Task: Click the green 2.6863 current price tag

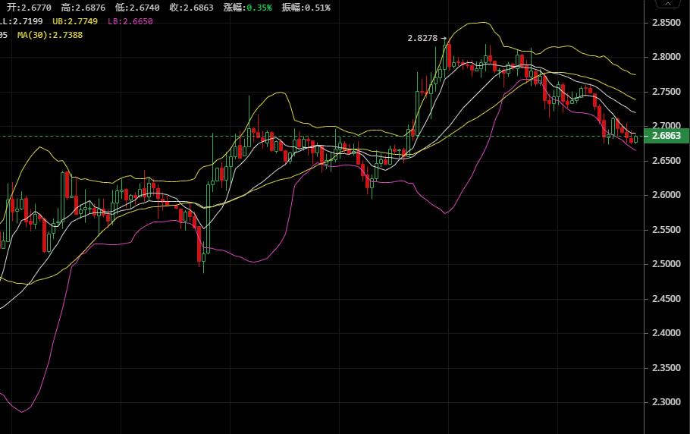Action: tap(666, 136)
